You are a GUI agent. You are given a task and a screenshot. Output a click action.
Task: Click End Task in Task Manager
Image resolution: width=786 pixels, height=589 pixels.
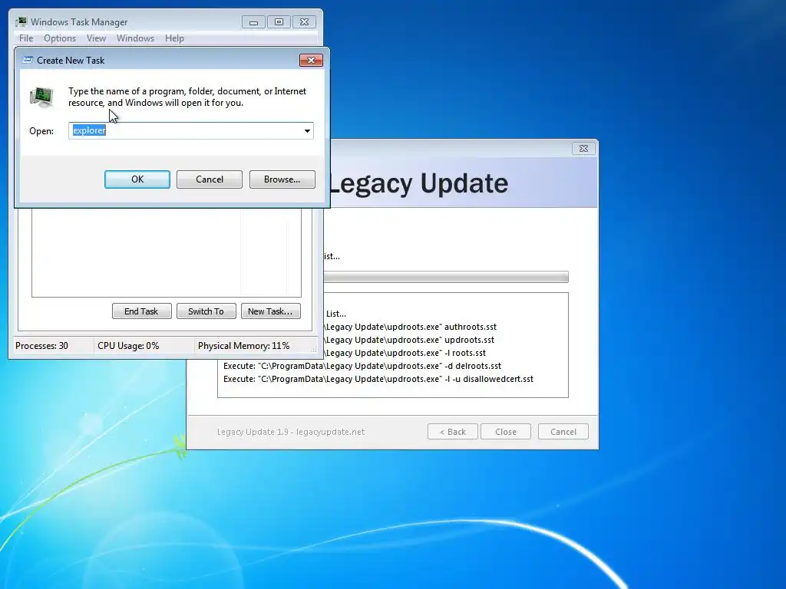tap(141, 311)
